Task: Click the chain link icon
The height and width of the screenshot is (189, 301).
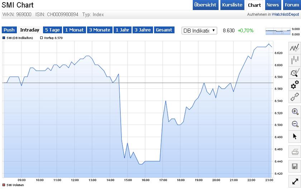Action: [x=295, y=97]
